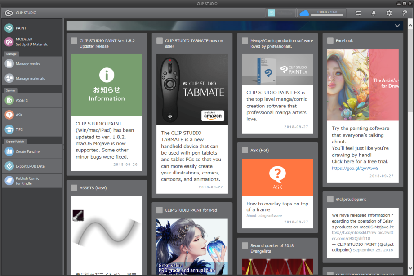Image resolution: width=414 pixels, height=276 pixels.
Task: Click the cloud storage usage bar
Action: tap(327, 15)
